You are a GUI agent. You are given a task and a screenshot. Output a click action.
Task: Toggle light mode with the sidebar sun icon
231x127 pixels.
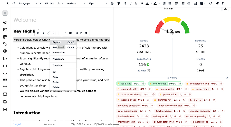coord(5,87)
